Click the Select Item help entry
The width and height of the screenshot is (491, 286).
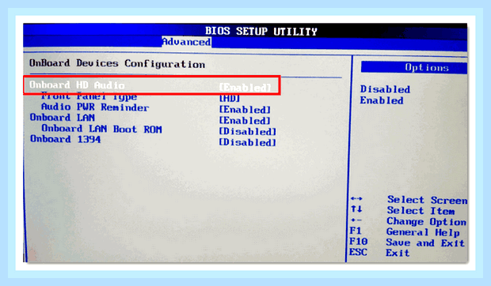(x=421, y=211)
